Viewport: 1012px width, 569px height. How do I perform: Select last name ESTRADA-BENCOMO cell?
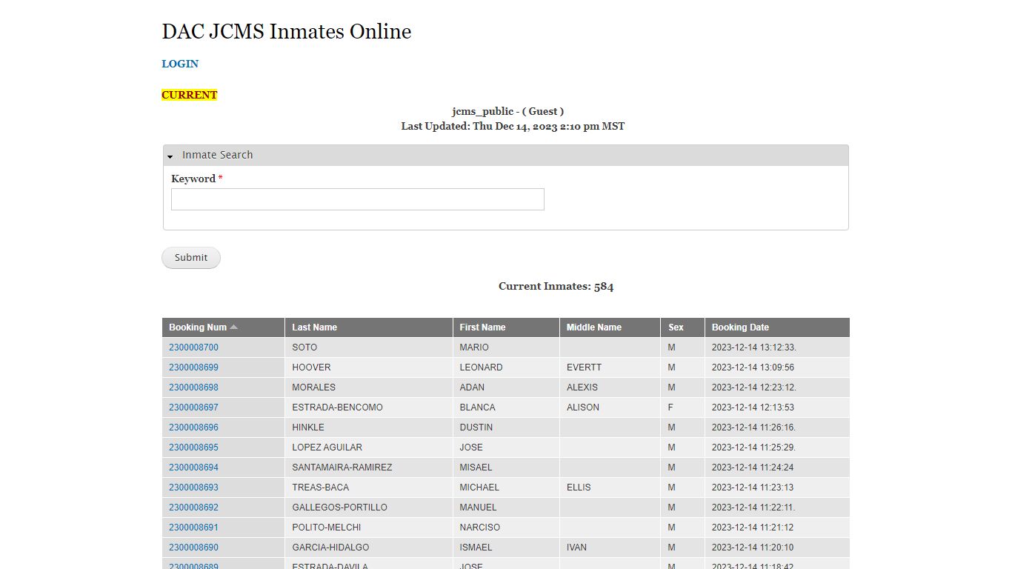369,407
